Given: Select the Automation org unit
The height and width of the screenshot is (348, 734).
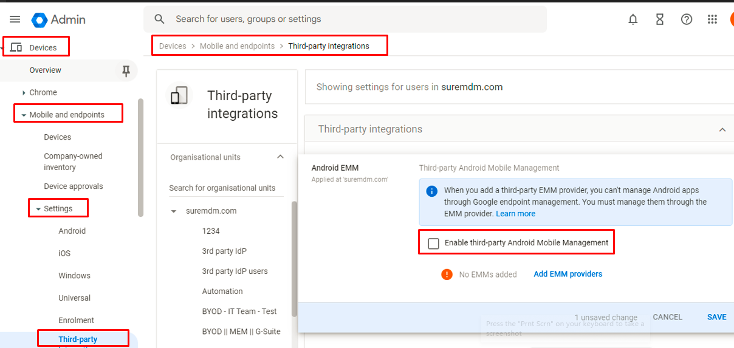Looking at the screenshot, I should 222,292.
